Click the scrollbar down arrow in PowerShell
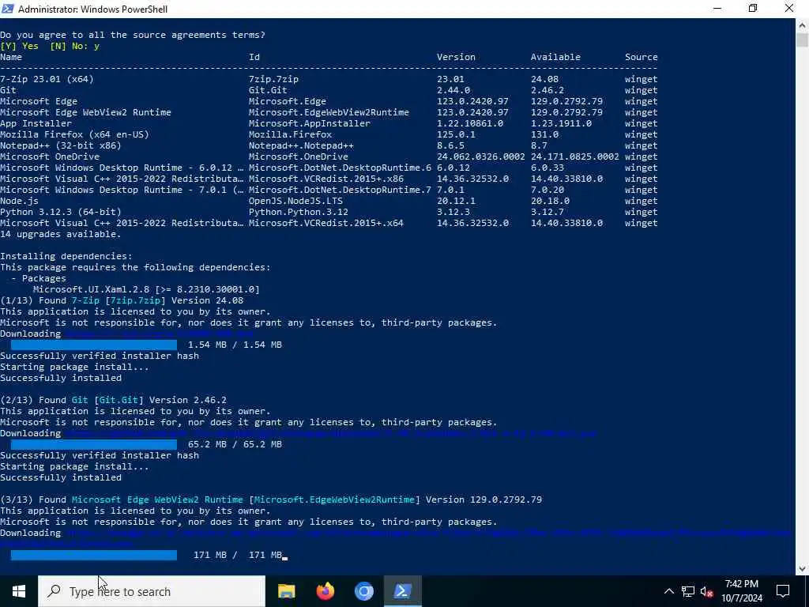Viewport: 809px width, 607px height. (803, 569)
